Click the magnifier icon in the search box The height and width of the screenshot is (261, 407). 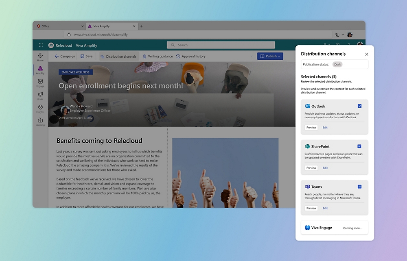(x=173, y=45)
